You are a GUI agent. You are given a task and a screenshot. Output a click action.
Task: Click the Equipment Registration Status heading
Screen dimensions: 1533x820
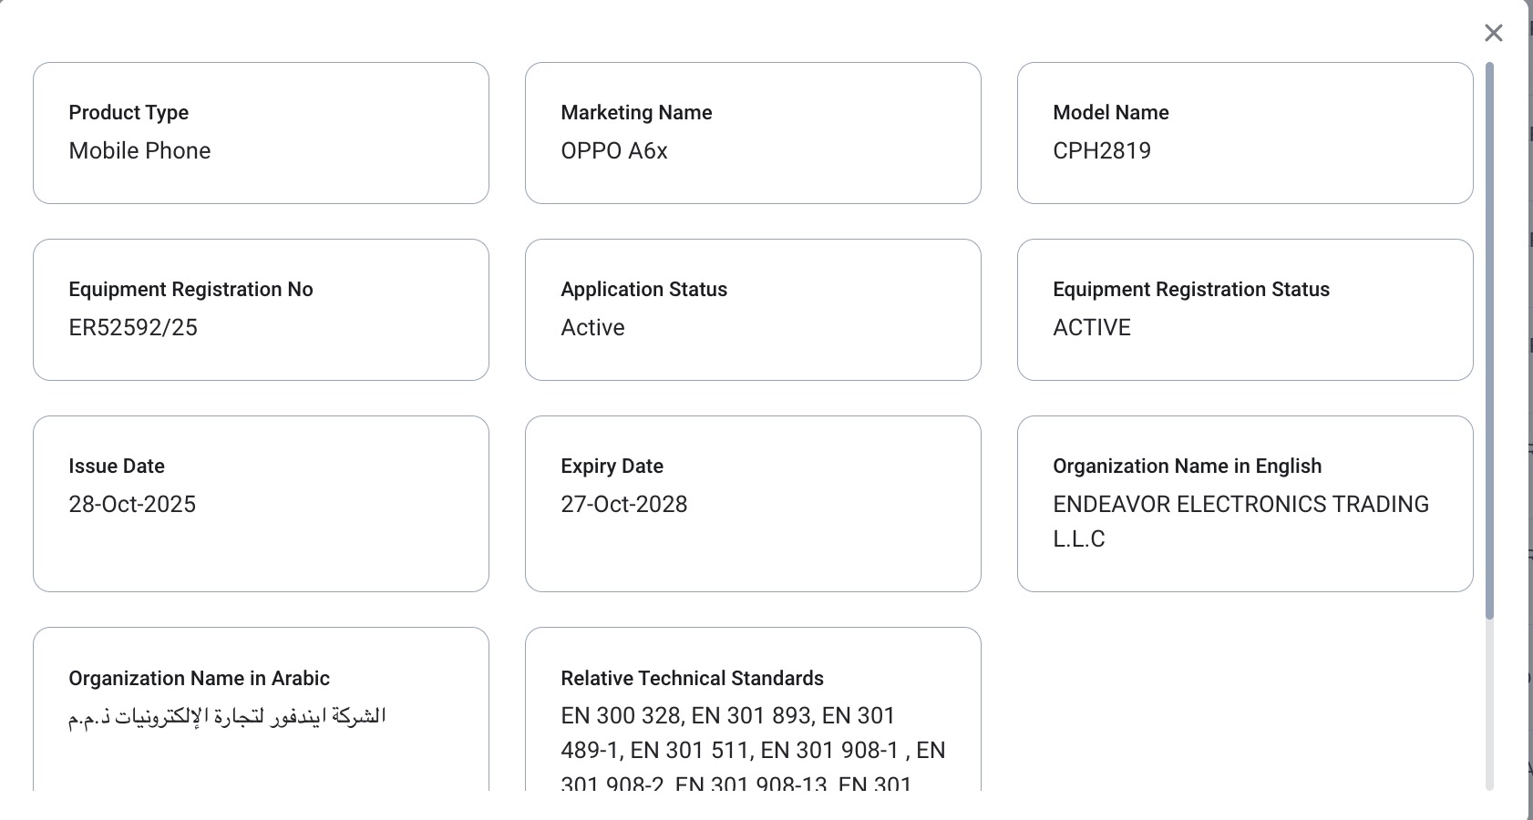point(1190,290)
